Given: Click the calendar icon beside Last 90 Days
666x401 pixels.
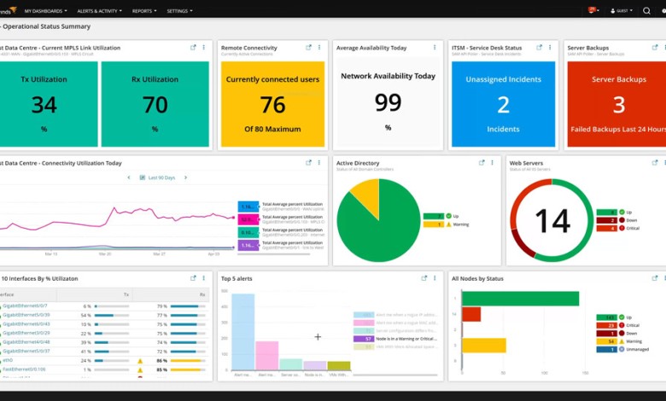Looking at the screenshot, I should (143, 177).
